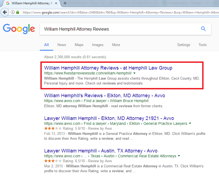The image size is (219, 176).
Task: Open William Hemphill's Reviews Elkton Avvo result
Action: tap(104, 96)
